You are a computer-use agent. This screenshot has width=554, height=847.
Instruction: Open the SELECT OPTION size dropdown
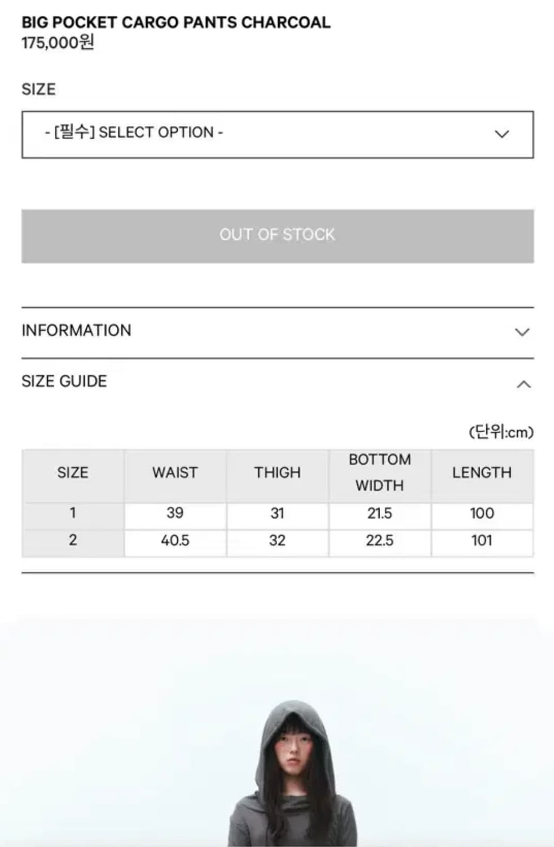(276, 134)
